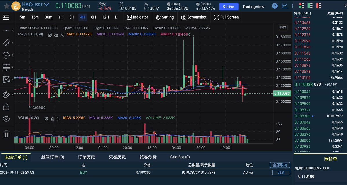Open the help question mark icon
This screenshot has height=185, width=347.
pyautogui.click(x=275, y=6)
